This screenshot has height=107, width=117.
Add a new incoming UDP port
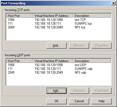click(56, 91)
